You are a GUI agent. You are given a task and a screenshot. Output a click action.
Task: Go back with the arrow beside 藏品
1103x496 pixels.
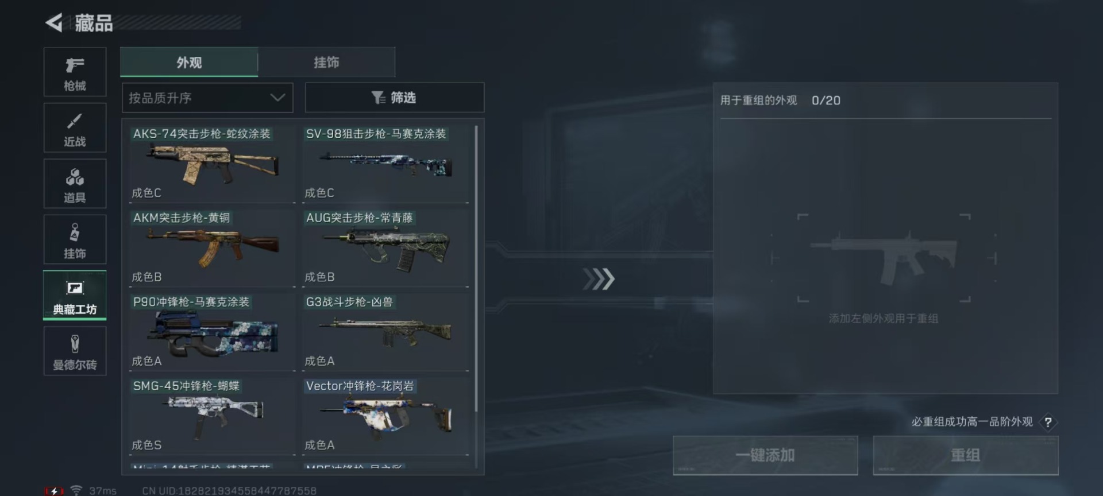click(54, 23)
